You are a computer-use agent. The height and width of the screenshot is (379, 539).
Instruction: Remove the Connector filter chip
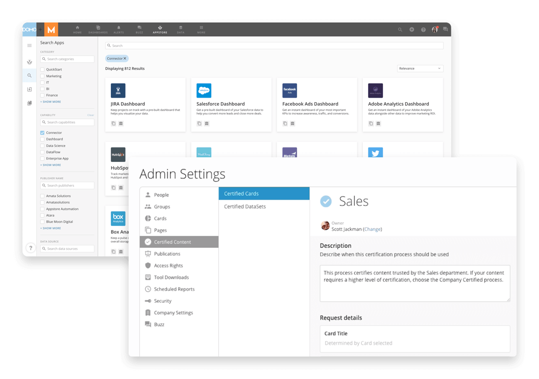tap(124, 58)
